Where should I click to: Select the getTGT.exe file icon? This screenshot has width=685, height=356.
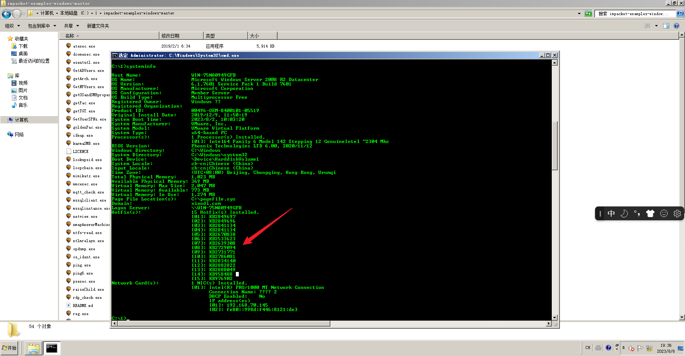tap(69, 111)
